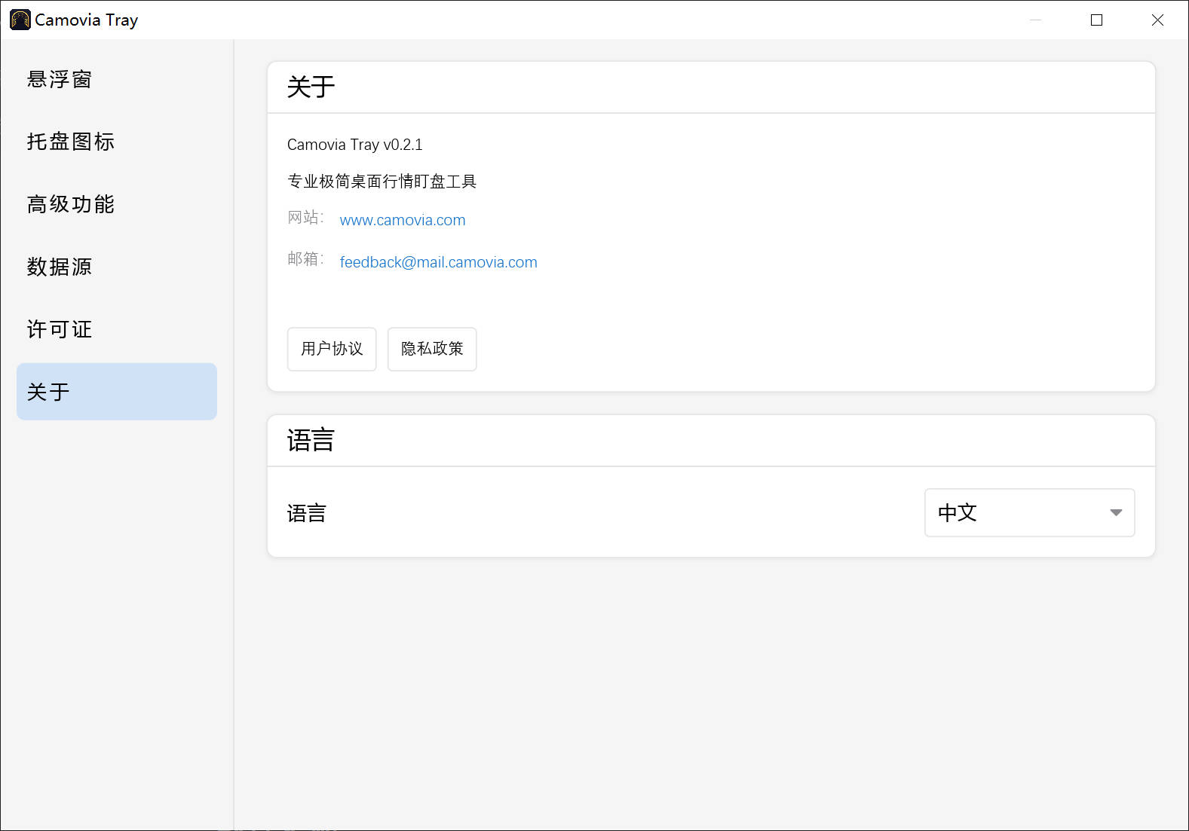
Task: Open the 用户协议 button
Action: click(x=332, y=349)
